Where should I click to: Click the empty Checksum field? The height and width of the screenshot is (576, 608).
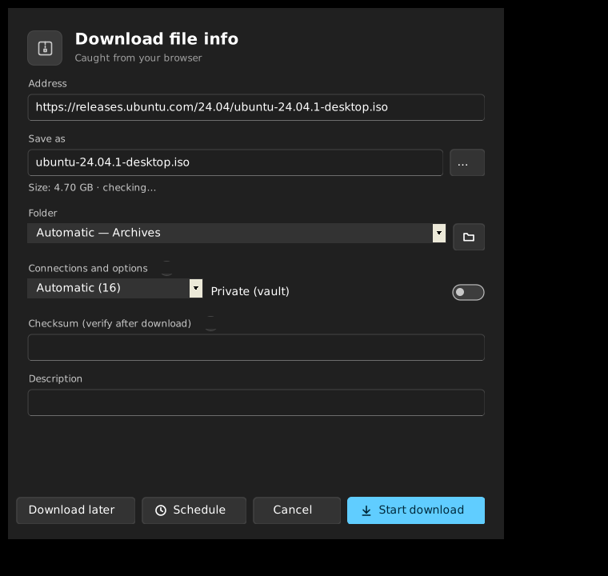256,347
